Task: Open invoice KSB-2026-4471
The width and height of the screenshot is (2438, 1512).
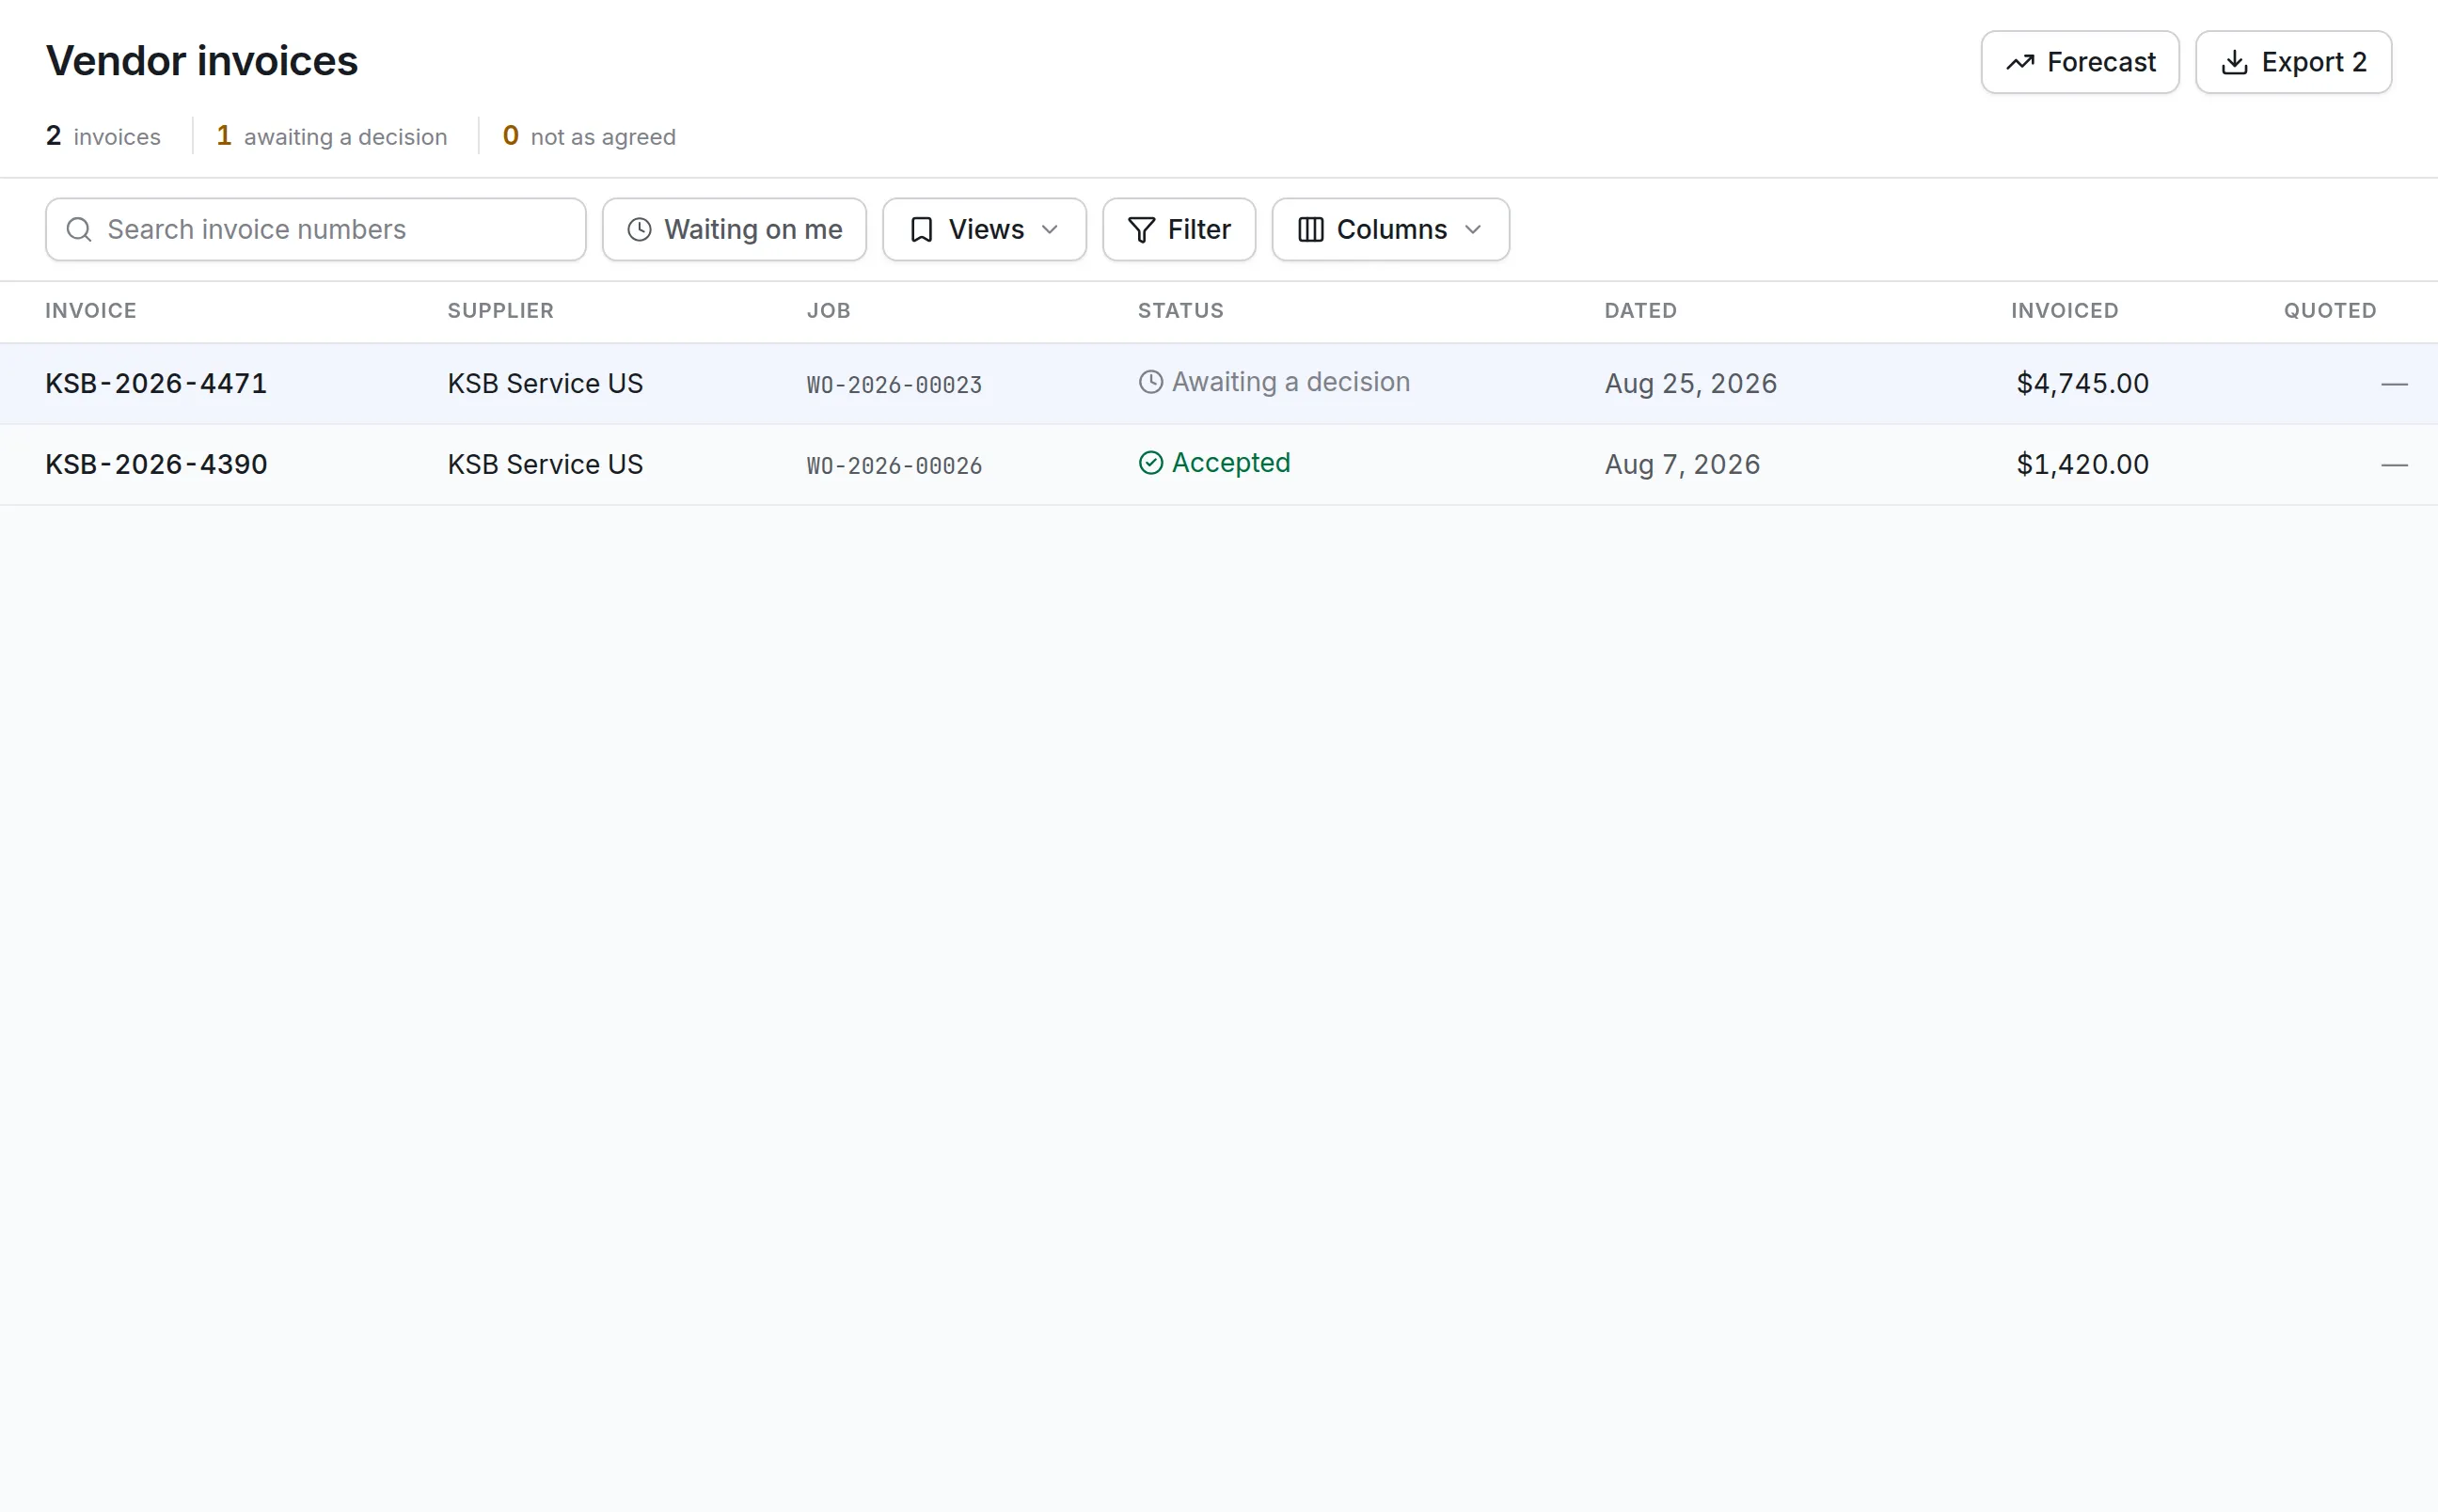Action: pos(156,383)
